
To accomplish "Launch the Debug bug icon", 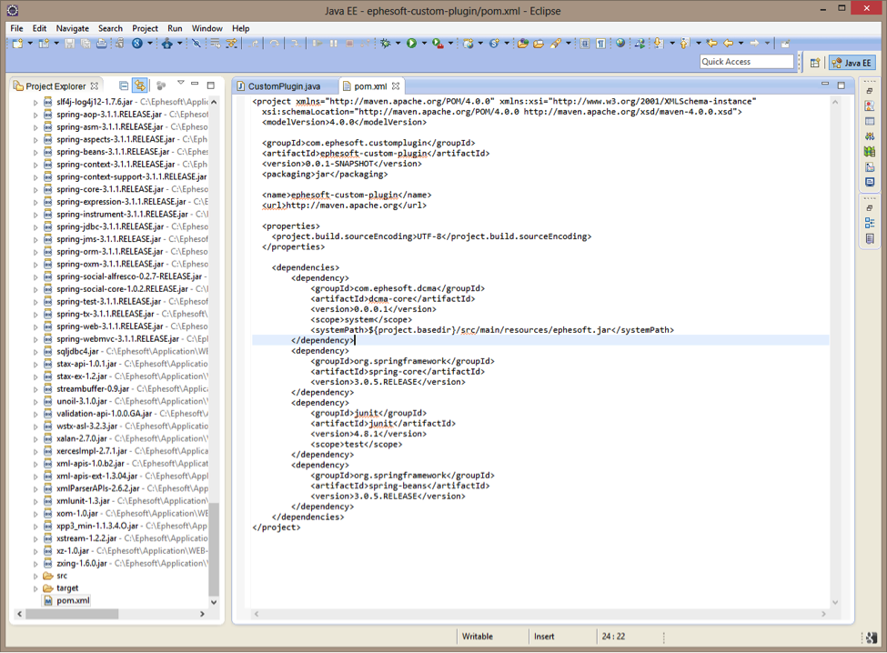I will pos(386,44).
